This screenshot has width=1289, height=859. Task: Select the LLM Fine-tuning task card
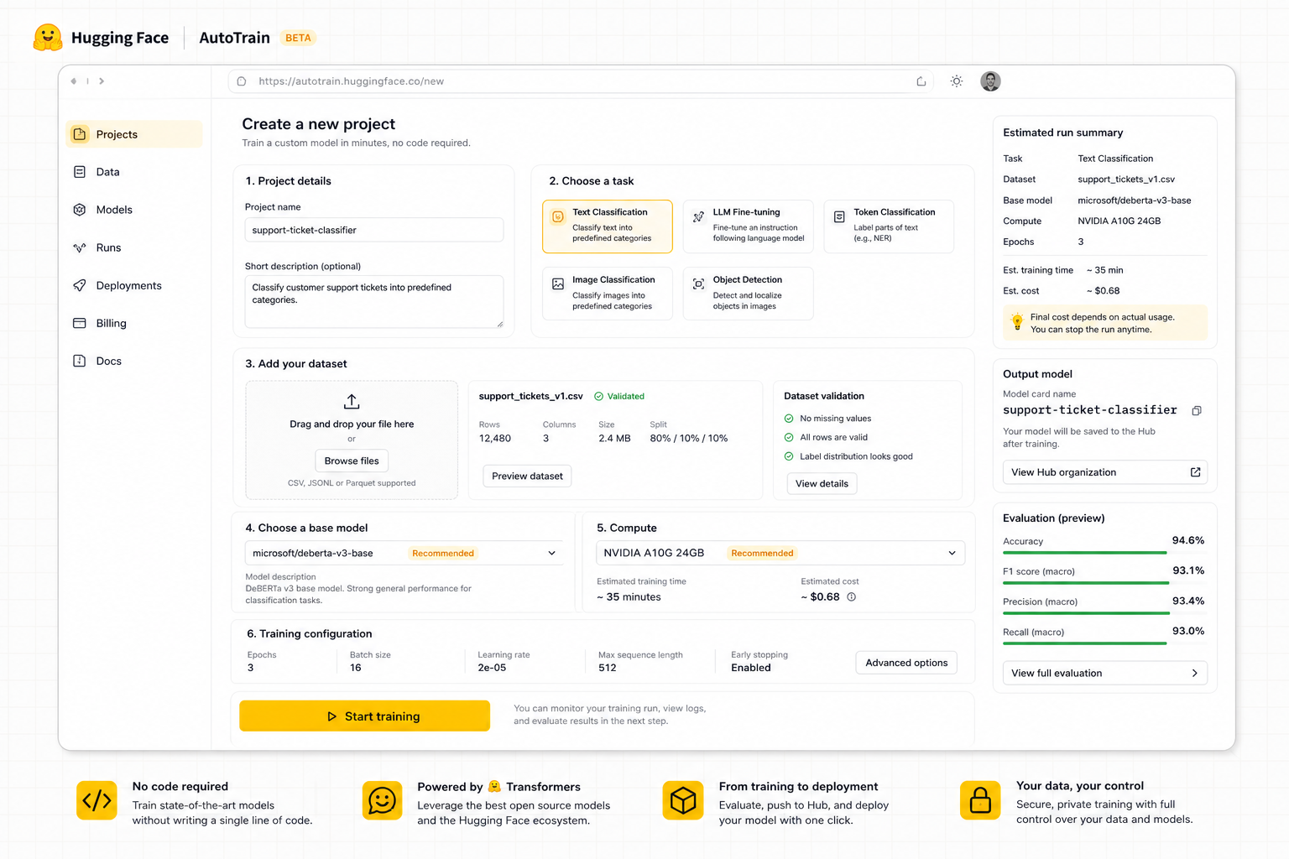[x=748, y=226]
